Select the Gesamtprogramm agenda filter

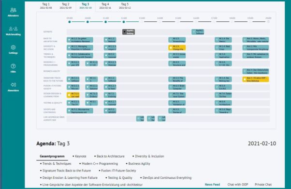pos(52,156)
